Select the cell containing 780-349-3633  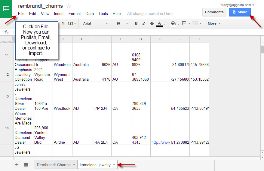[x=141, y=96]
